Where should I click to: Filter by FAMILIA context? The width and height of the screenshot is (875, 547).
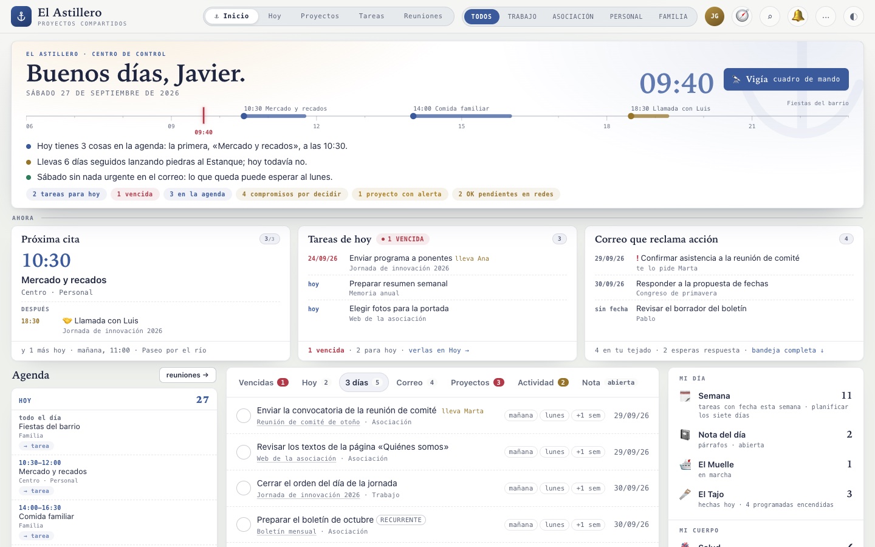(x=673, y=16)
